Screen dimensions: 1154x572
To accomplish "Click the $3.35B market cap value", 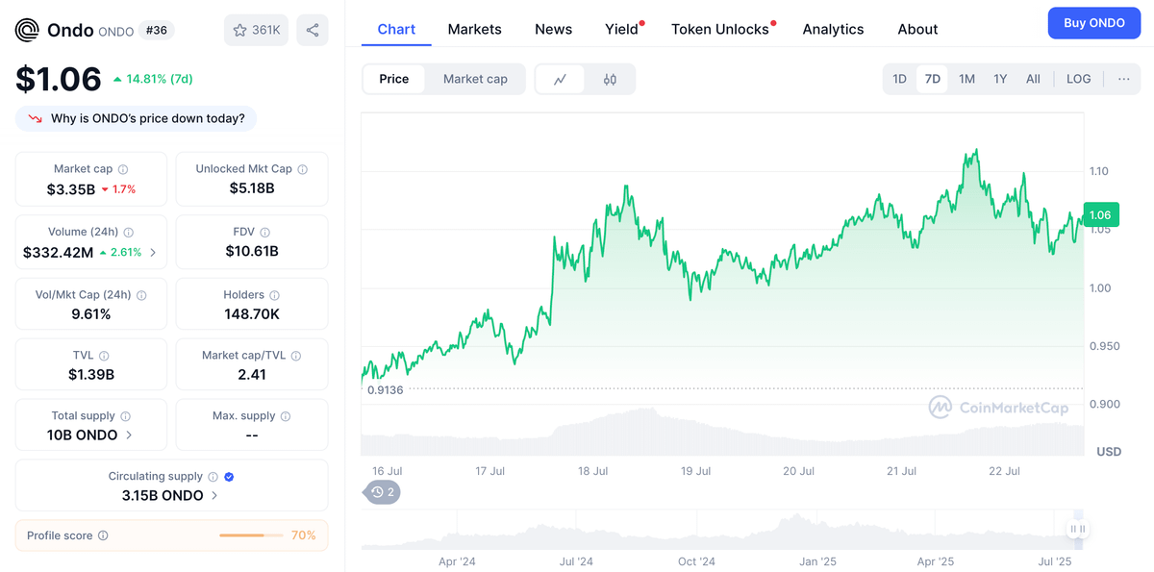I will (x=71, y=189).
